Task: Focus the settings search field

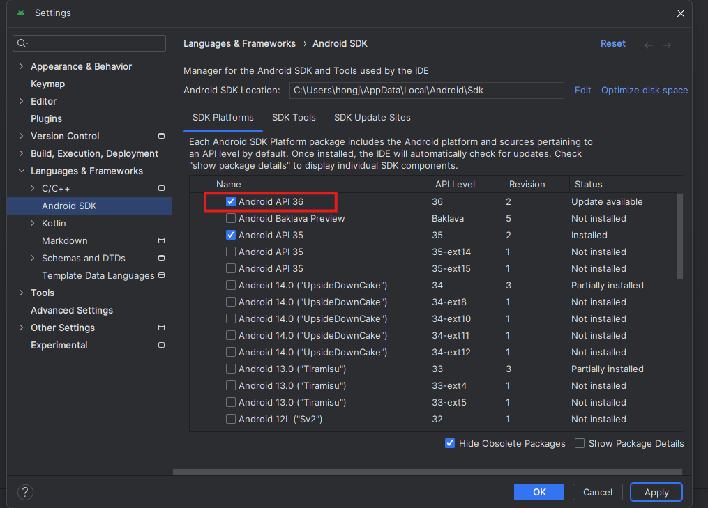Action: 89,43
